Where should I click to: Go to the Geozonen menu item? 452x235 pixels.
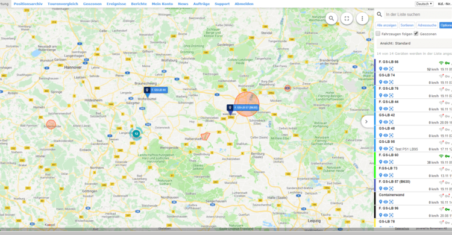coord(92,4)
